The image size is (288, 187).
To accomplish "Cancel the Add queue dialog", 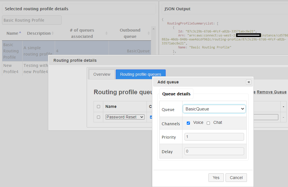I will pyautogui.click(x=236, y=178).
